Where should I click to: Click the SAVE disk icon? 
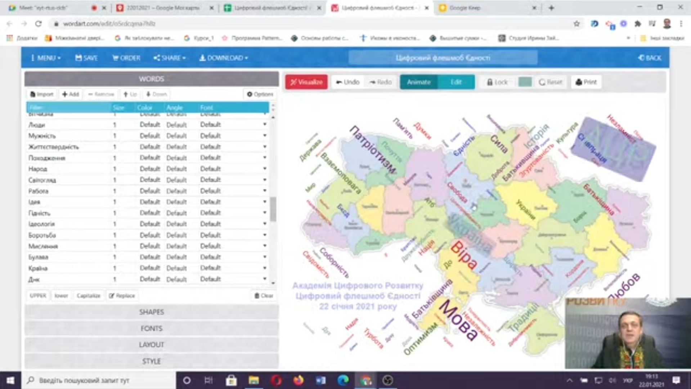click(x=86, y=58)
